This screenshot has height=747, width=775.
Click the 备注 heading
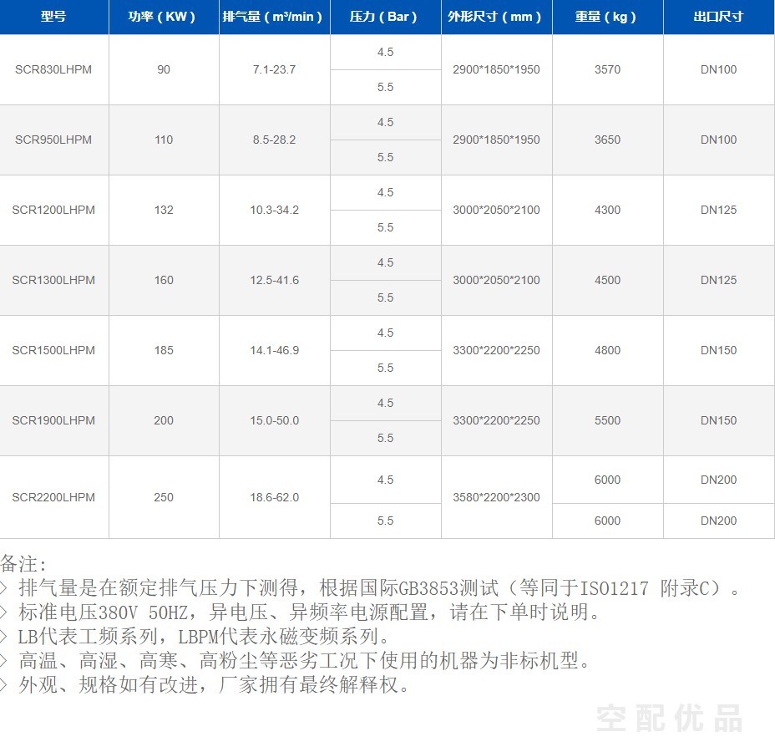pos(23,564)
